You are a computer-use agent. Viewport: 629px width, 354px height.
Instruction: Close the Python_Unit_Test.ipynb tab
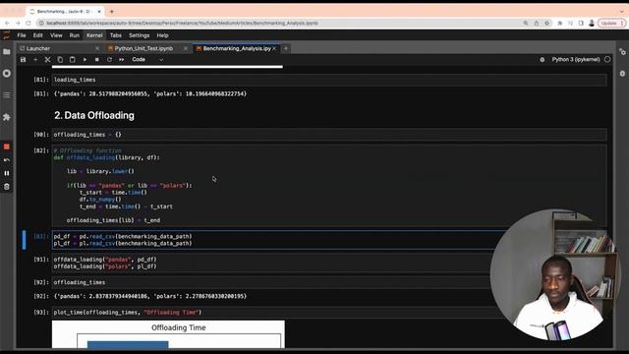point(186,48)
